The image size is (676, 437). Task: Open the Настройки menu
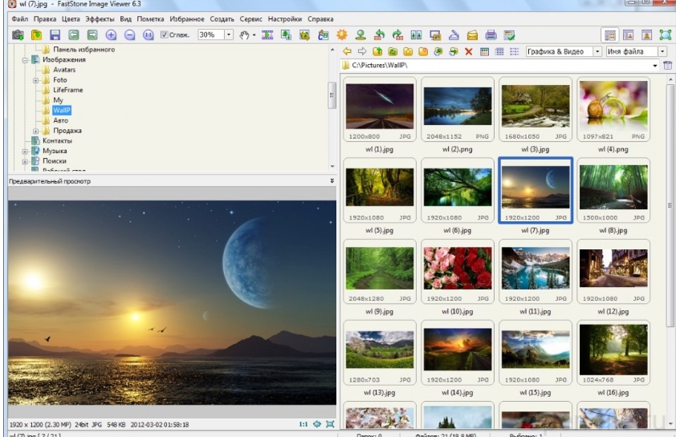[285, 19]
